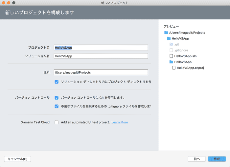Go back with the 前へ button

tap(197, 159)
